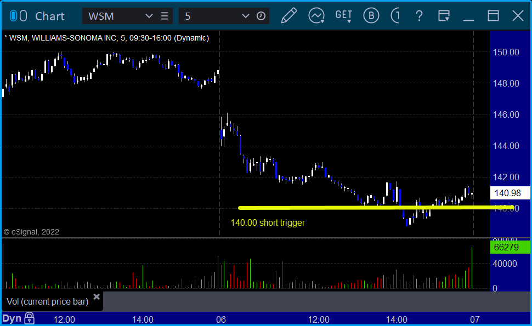Click the 06 date label on time axis

(x=221, y=319)
